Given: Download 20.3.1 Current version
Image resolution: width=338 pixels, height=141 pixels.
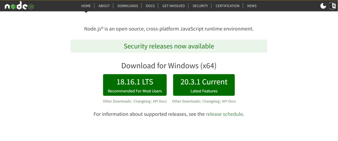Looking at the screenshot, I should tap(204, 85).
